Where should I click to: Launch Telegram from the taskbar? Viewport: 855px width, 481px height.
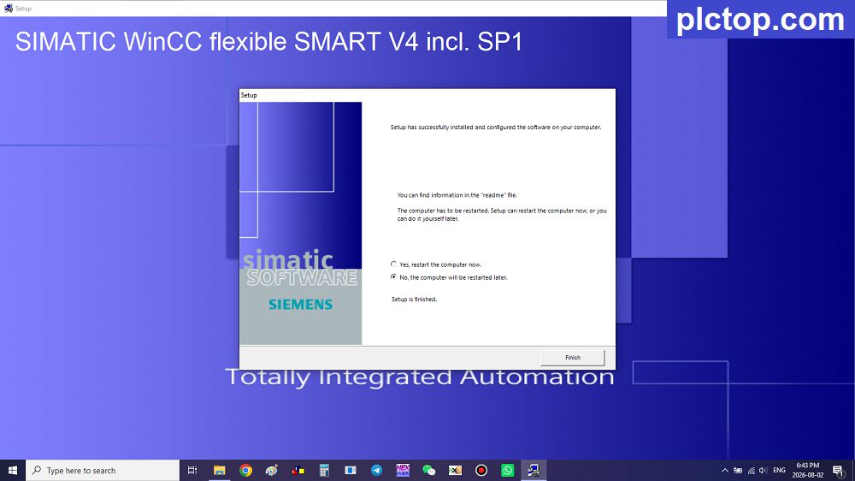(x=376, y=470)
